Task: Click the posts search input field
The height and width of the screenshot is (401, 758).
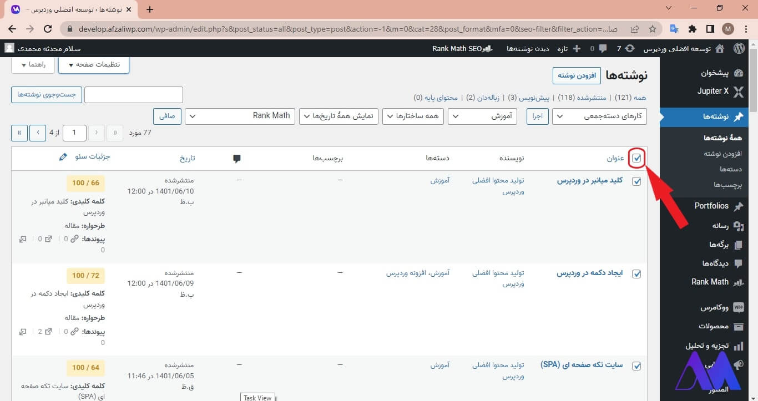Action: click(x=134, y=95)
